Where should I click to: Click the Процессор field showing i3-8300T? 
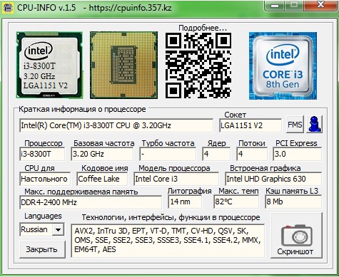pyautogui.click(x=42, y=154)
